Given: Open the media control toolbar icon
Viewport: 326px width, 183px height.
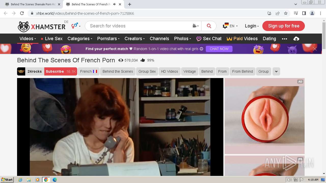Looking at the screenshot, I should tap(296, 13).
